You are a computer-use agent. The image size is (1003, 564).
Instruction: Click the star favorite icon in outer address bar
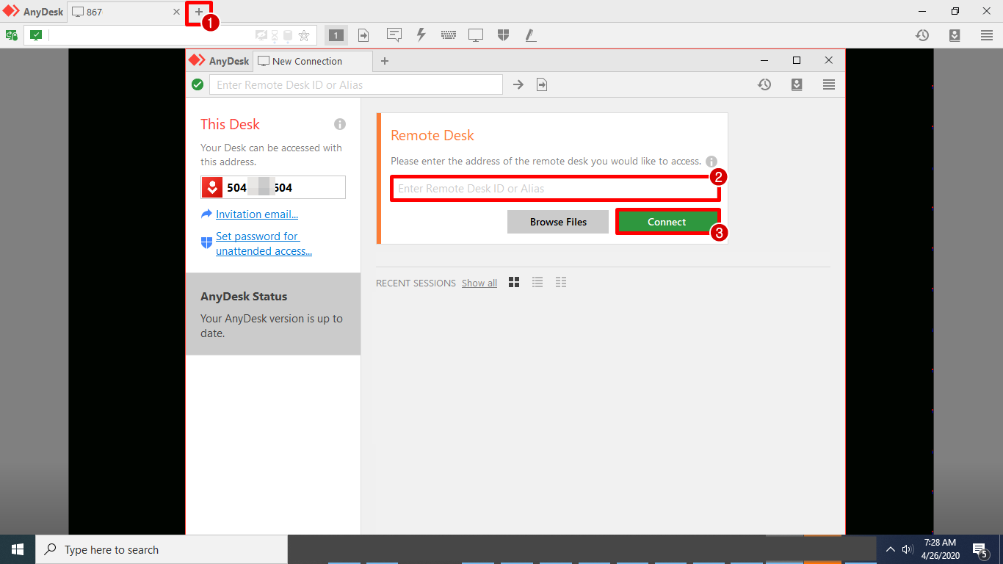click(304, 35)
